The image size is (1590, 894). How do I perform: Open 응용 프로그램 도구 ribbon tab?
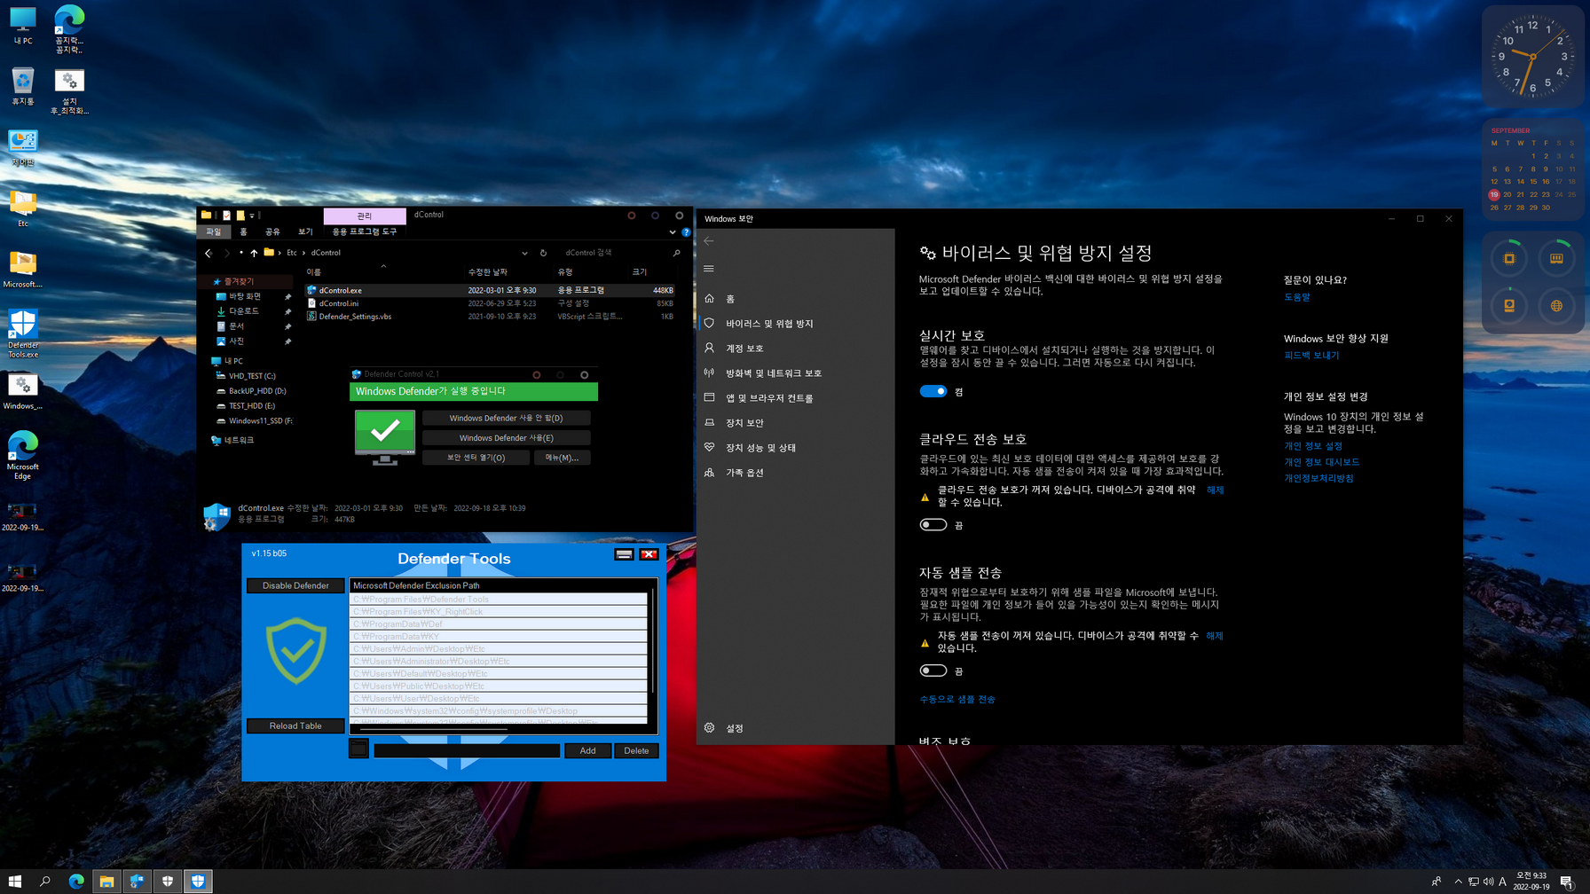[x=365, y=231]
